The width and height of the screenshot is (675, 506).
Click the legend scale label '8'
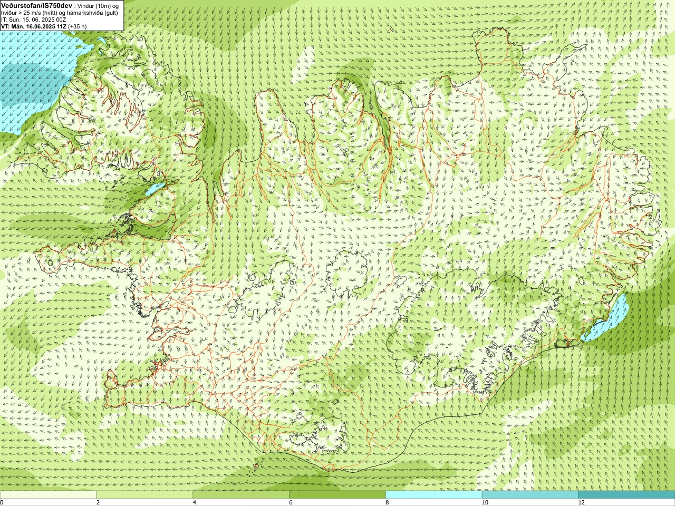(388, 502)
